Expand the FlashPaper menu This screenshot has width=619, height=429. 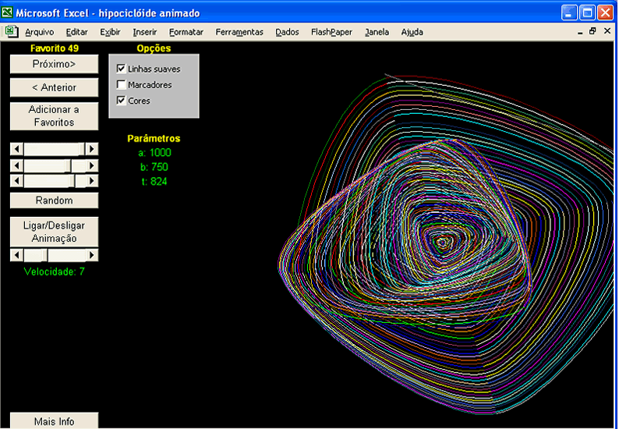click(331, 32)
